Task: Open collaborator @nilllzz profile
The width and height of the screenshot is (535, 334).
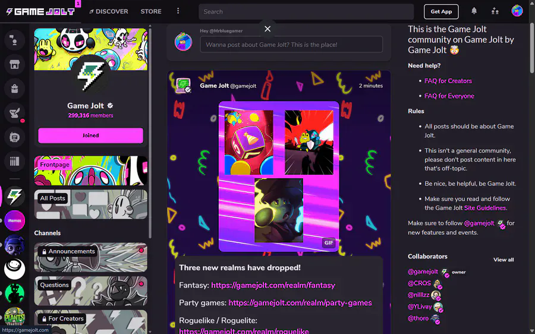Action: (x=418, y=295)
